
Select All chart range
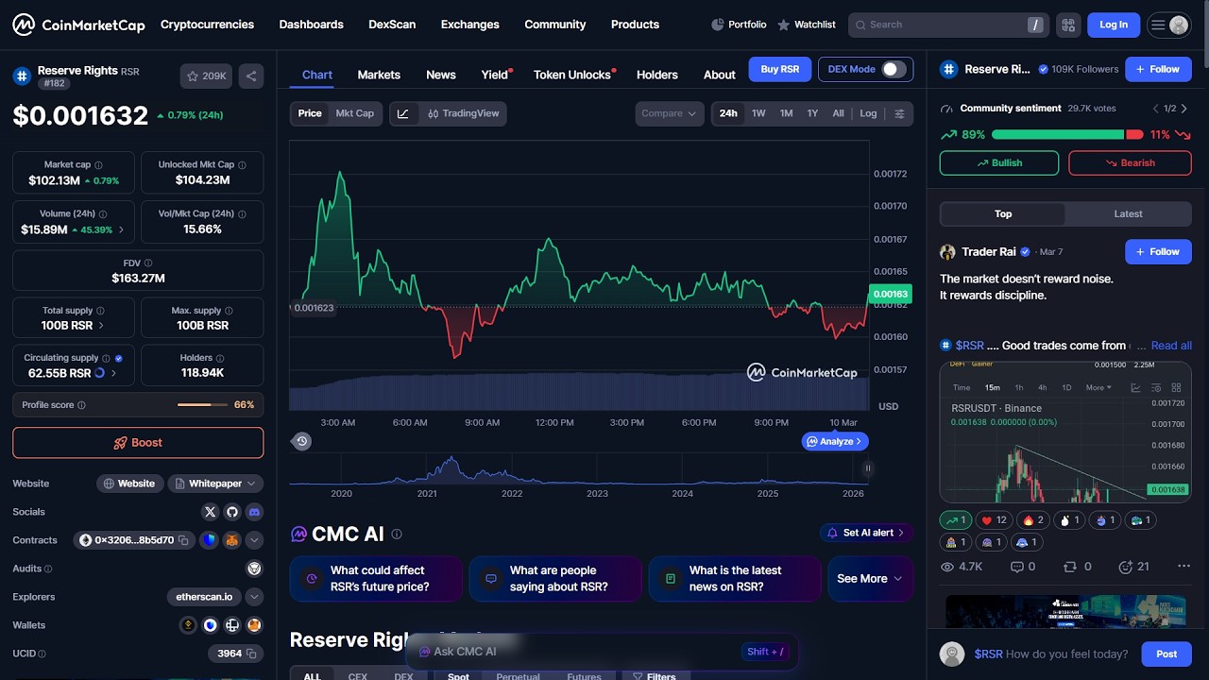pos(838,113)
